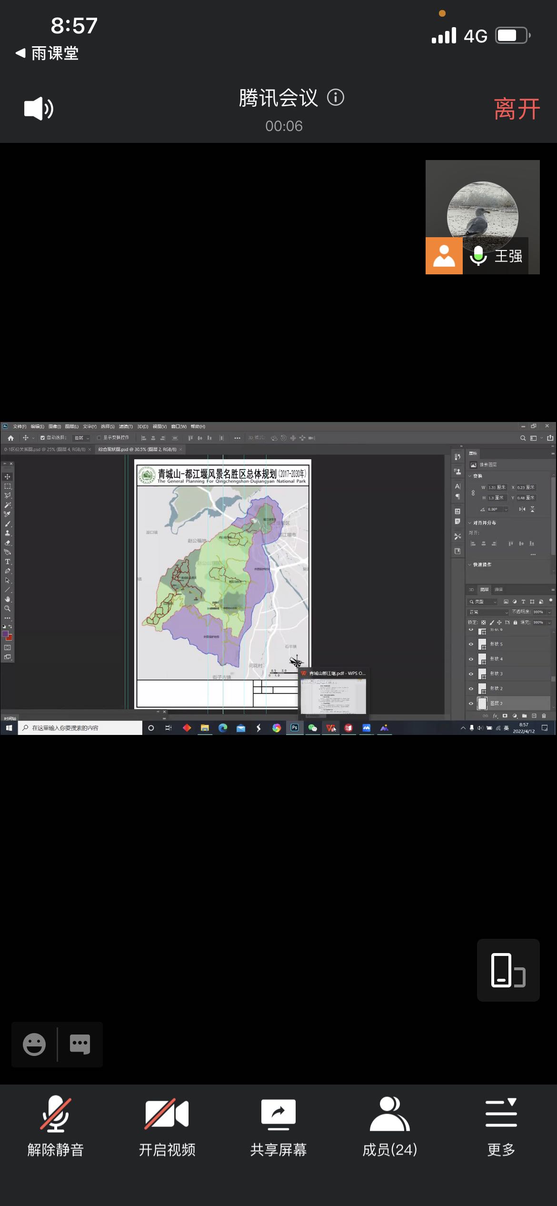The image size is (557, 1206).
Task: Unmute microphone with 解除静音
Action: click(56, 1126)
